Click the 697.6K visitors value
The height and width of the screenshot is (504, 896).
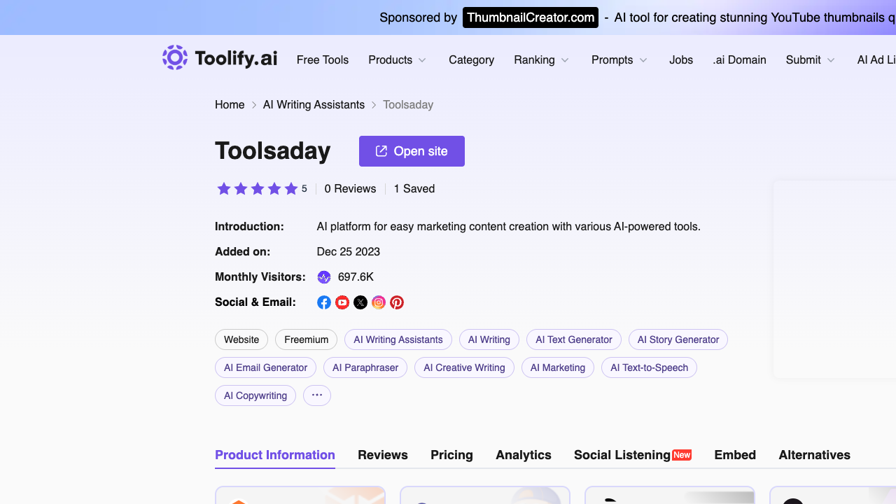[356, 277]
